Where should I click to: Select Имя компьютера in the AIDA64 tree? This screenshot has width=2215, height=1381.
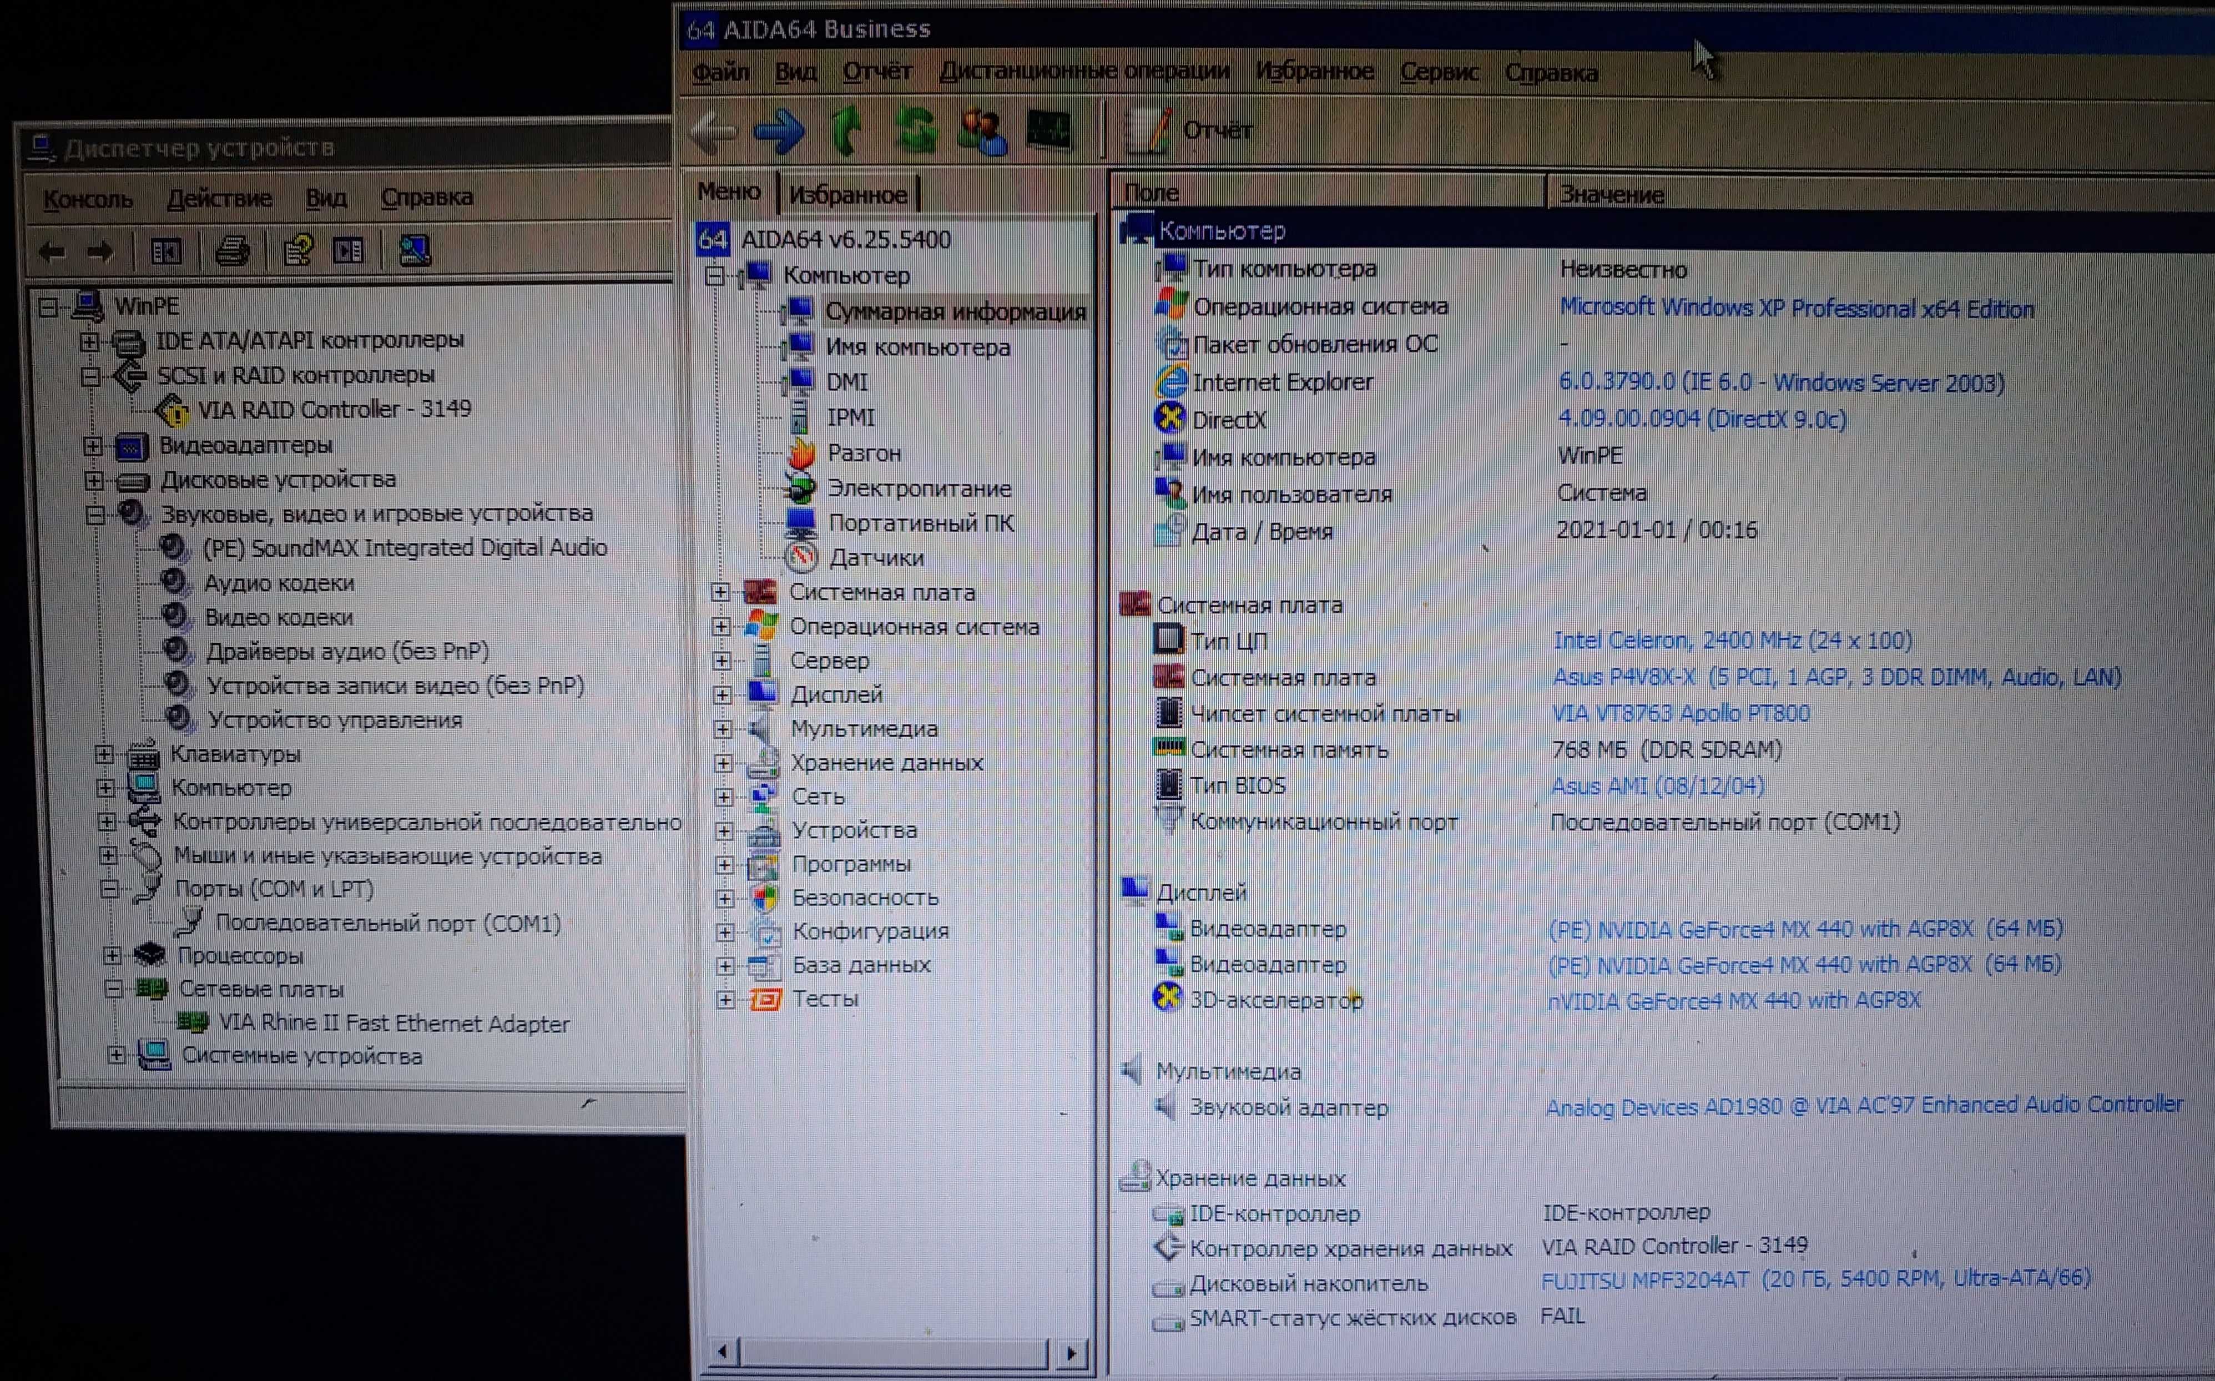(917, 347)
